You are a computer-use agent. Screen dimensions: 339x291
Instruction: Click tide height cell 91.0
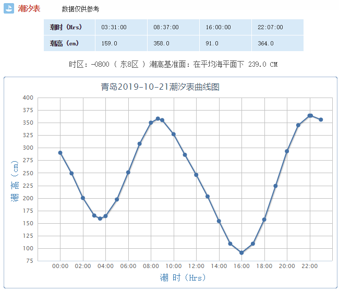click(225, 43)
